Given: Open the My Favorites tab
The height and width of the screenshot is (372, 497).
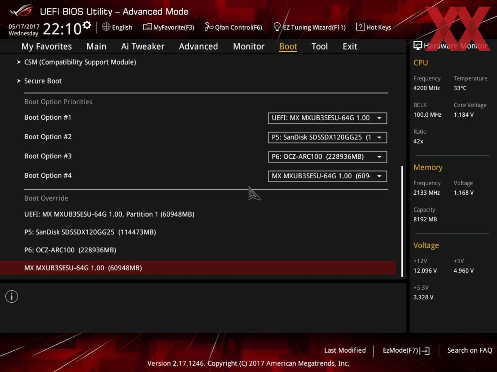Looking at the screenshot, I should (46, 46).
